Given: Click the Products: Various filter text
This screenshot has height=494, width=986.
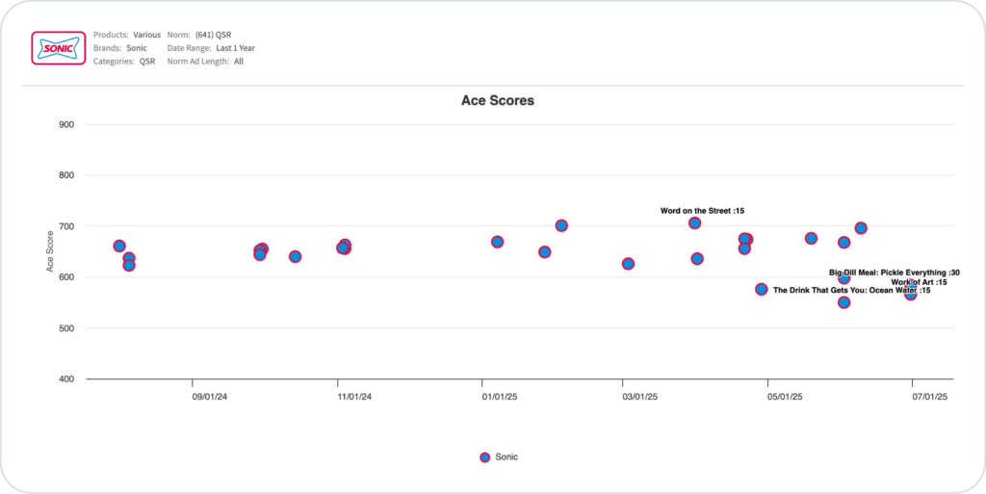Looking at the screenshot, I should 127,35.
